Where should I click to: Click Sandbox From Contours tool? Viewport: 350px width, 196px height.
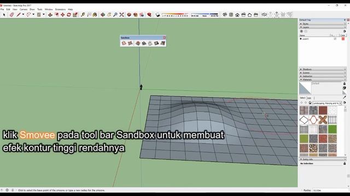pyautogui.click(x=124, y=43)
